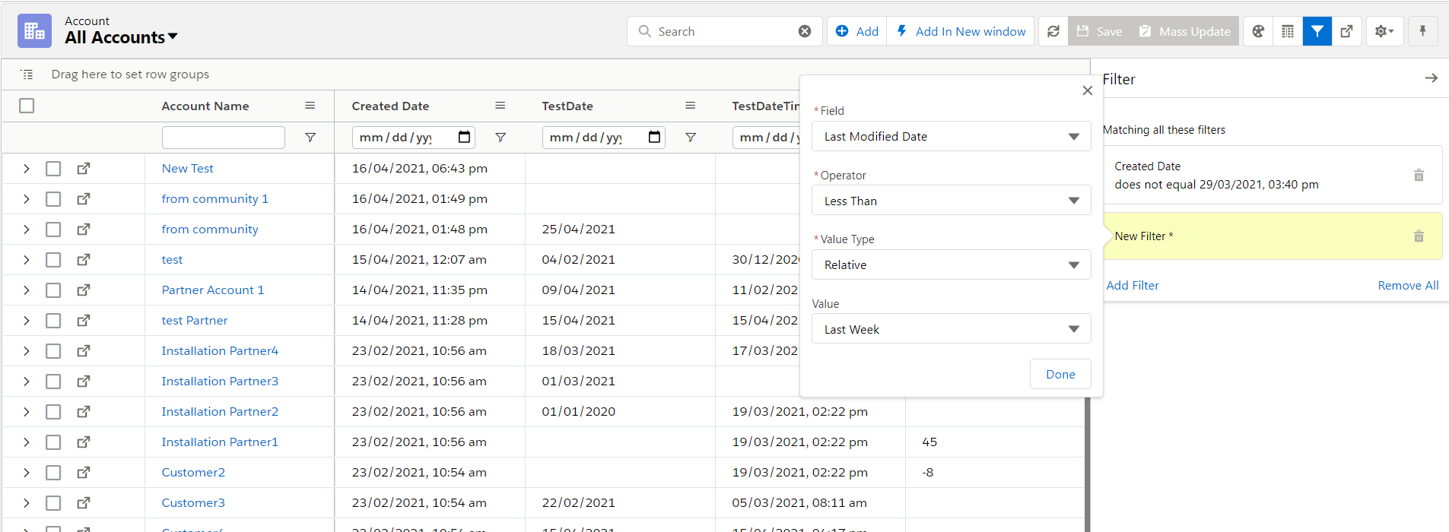The height and width of the screenshot is (532, 1449).
Task: Clear the search box with X icon
Action: tap(804, 31)
